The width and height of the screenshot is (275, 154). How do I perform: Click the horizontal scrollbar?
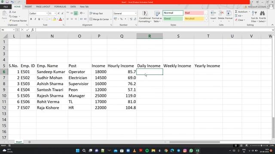click(x=195, y=142)
